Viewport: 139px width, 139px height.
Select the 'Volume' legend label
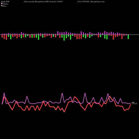click(x=5, y=4)
